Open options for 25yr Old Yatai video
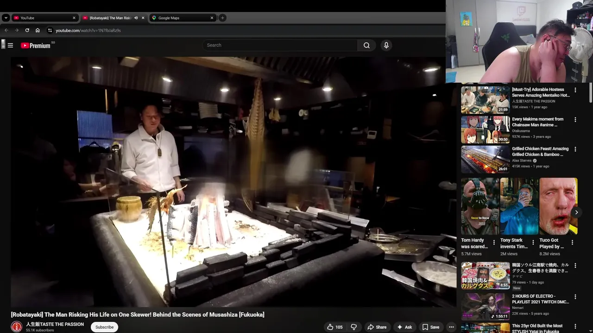The height and width of the screenshot is (333, 593). tap(575, 326)
